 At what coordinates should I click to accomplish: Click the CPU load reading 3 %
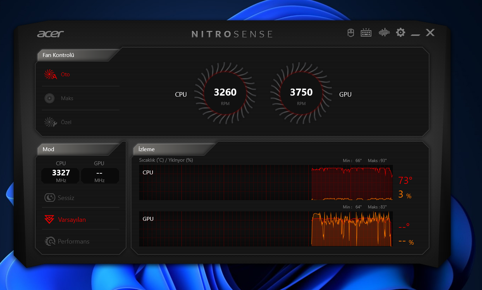[x=405, y=194]
